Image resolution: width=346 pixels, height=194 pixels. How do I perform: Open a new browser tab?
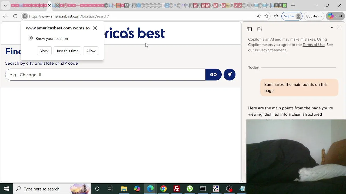tap(293, 5)
